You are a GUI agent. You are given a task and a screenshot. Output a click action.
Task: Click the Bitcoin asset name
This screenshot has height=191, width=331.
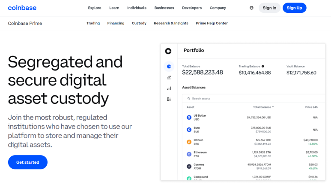point(198,140)
